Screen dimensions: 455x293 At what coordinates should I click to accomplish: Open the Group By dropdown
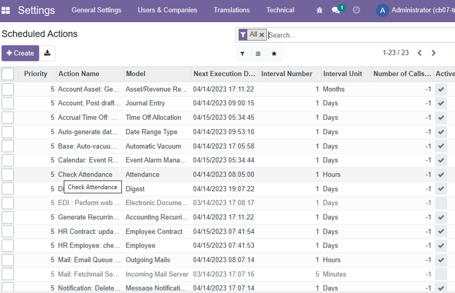coord(258,53)
